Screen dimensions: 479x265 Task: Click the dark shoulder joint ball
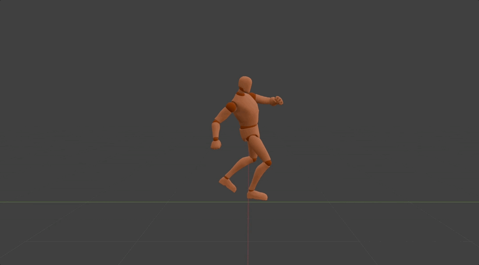click(231, 107)
